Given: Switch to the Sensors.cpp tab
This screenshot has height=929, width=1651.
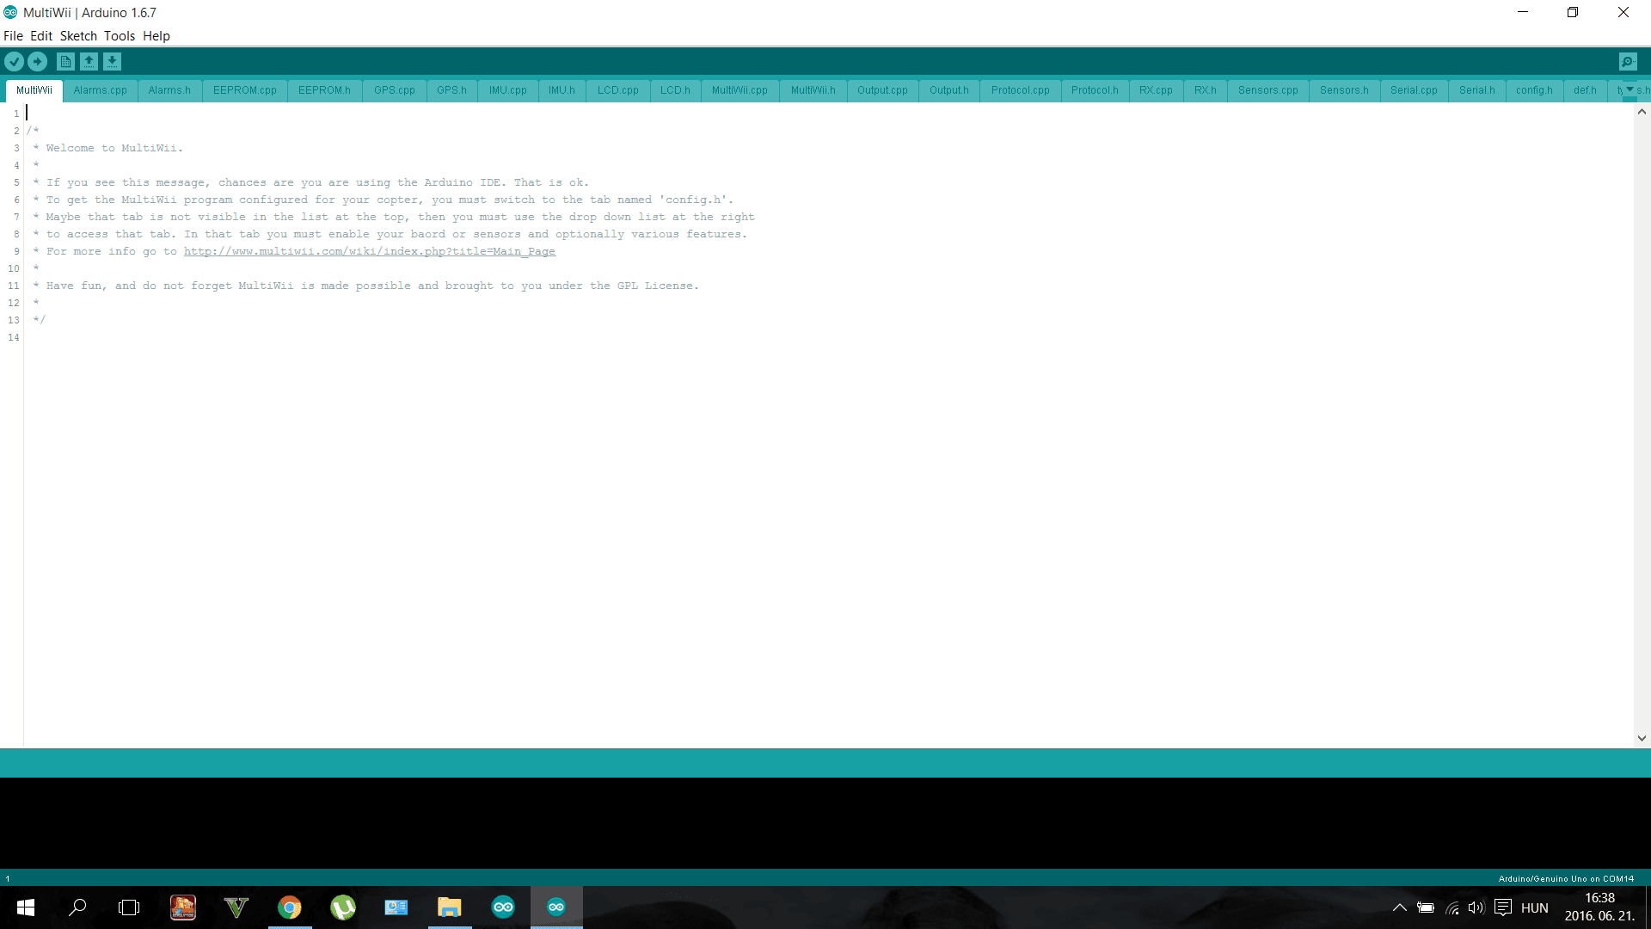Looking at the screenshot, I should (x=1268, y=89).
